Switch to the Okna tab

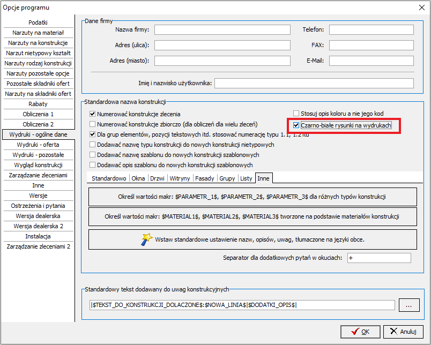point(138,178)
